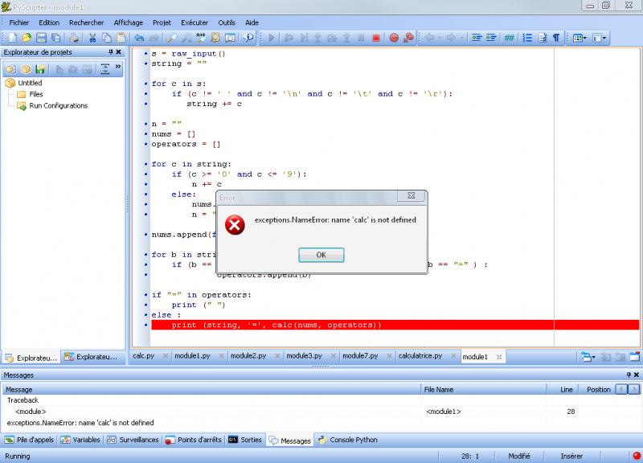This screenshot has height=463, width=643.
Task: Click OK in the Error dialog
Action: [x=321, y=255]
